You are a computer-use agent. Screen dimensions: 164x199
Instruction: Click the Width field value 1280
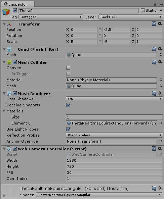pos(114,160)
